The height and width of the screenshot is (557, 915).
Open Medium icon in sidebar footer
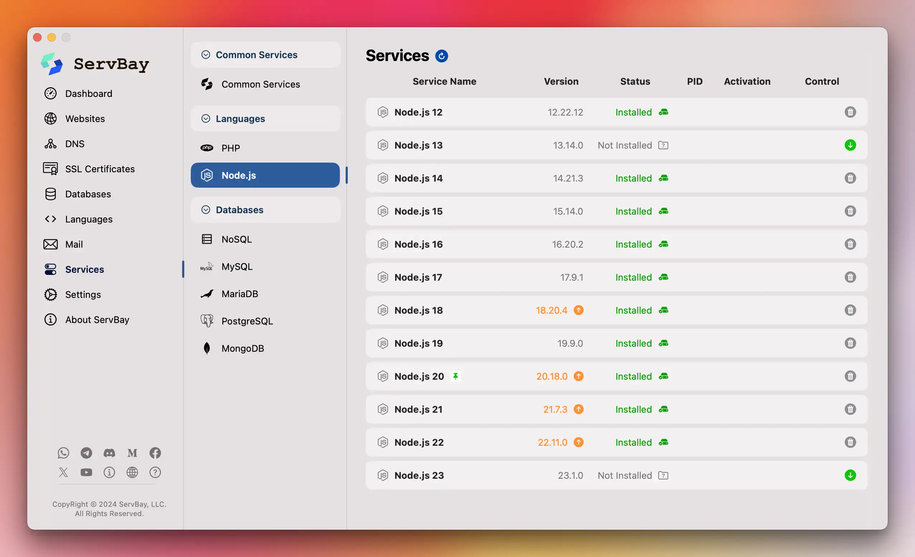pos(132,453)
